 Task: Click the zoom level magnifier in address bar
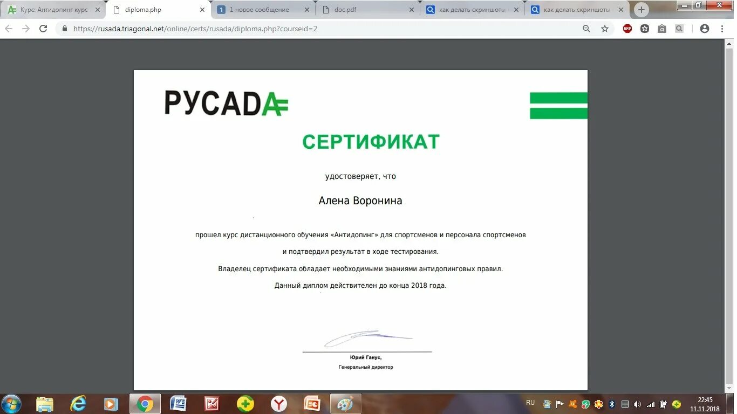[x=586, y=29]
